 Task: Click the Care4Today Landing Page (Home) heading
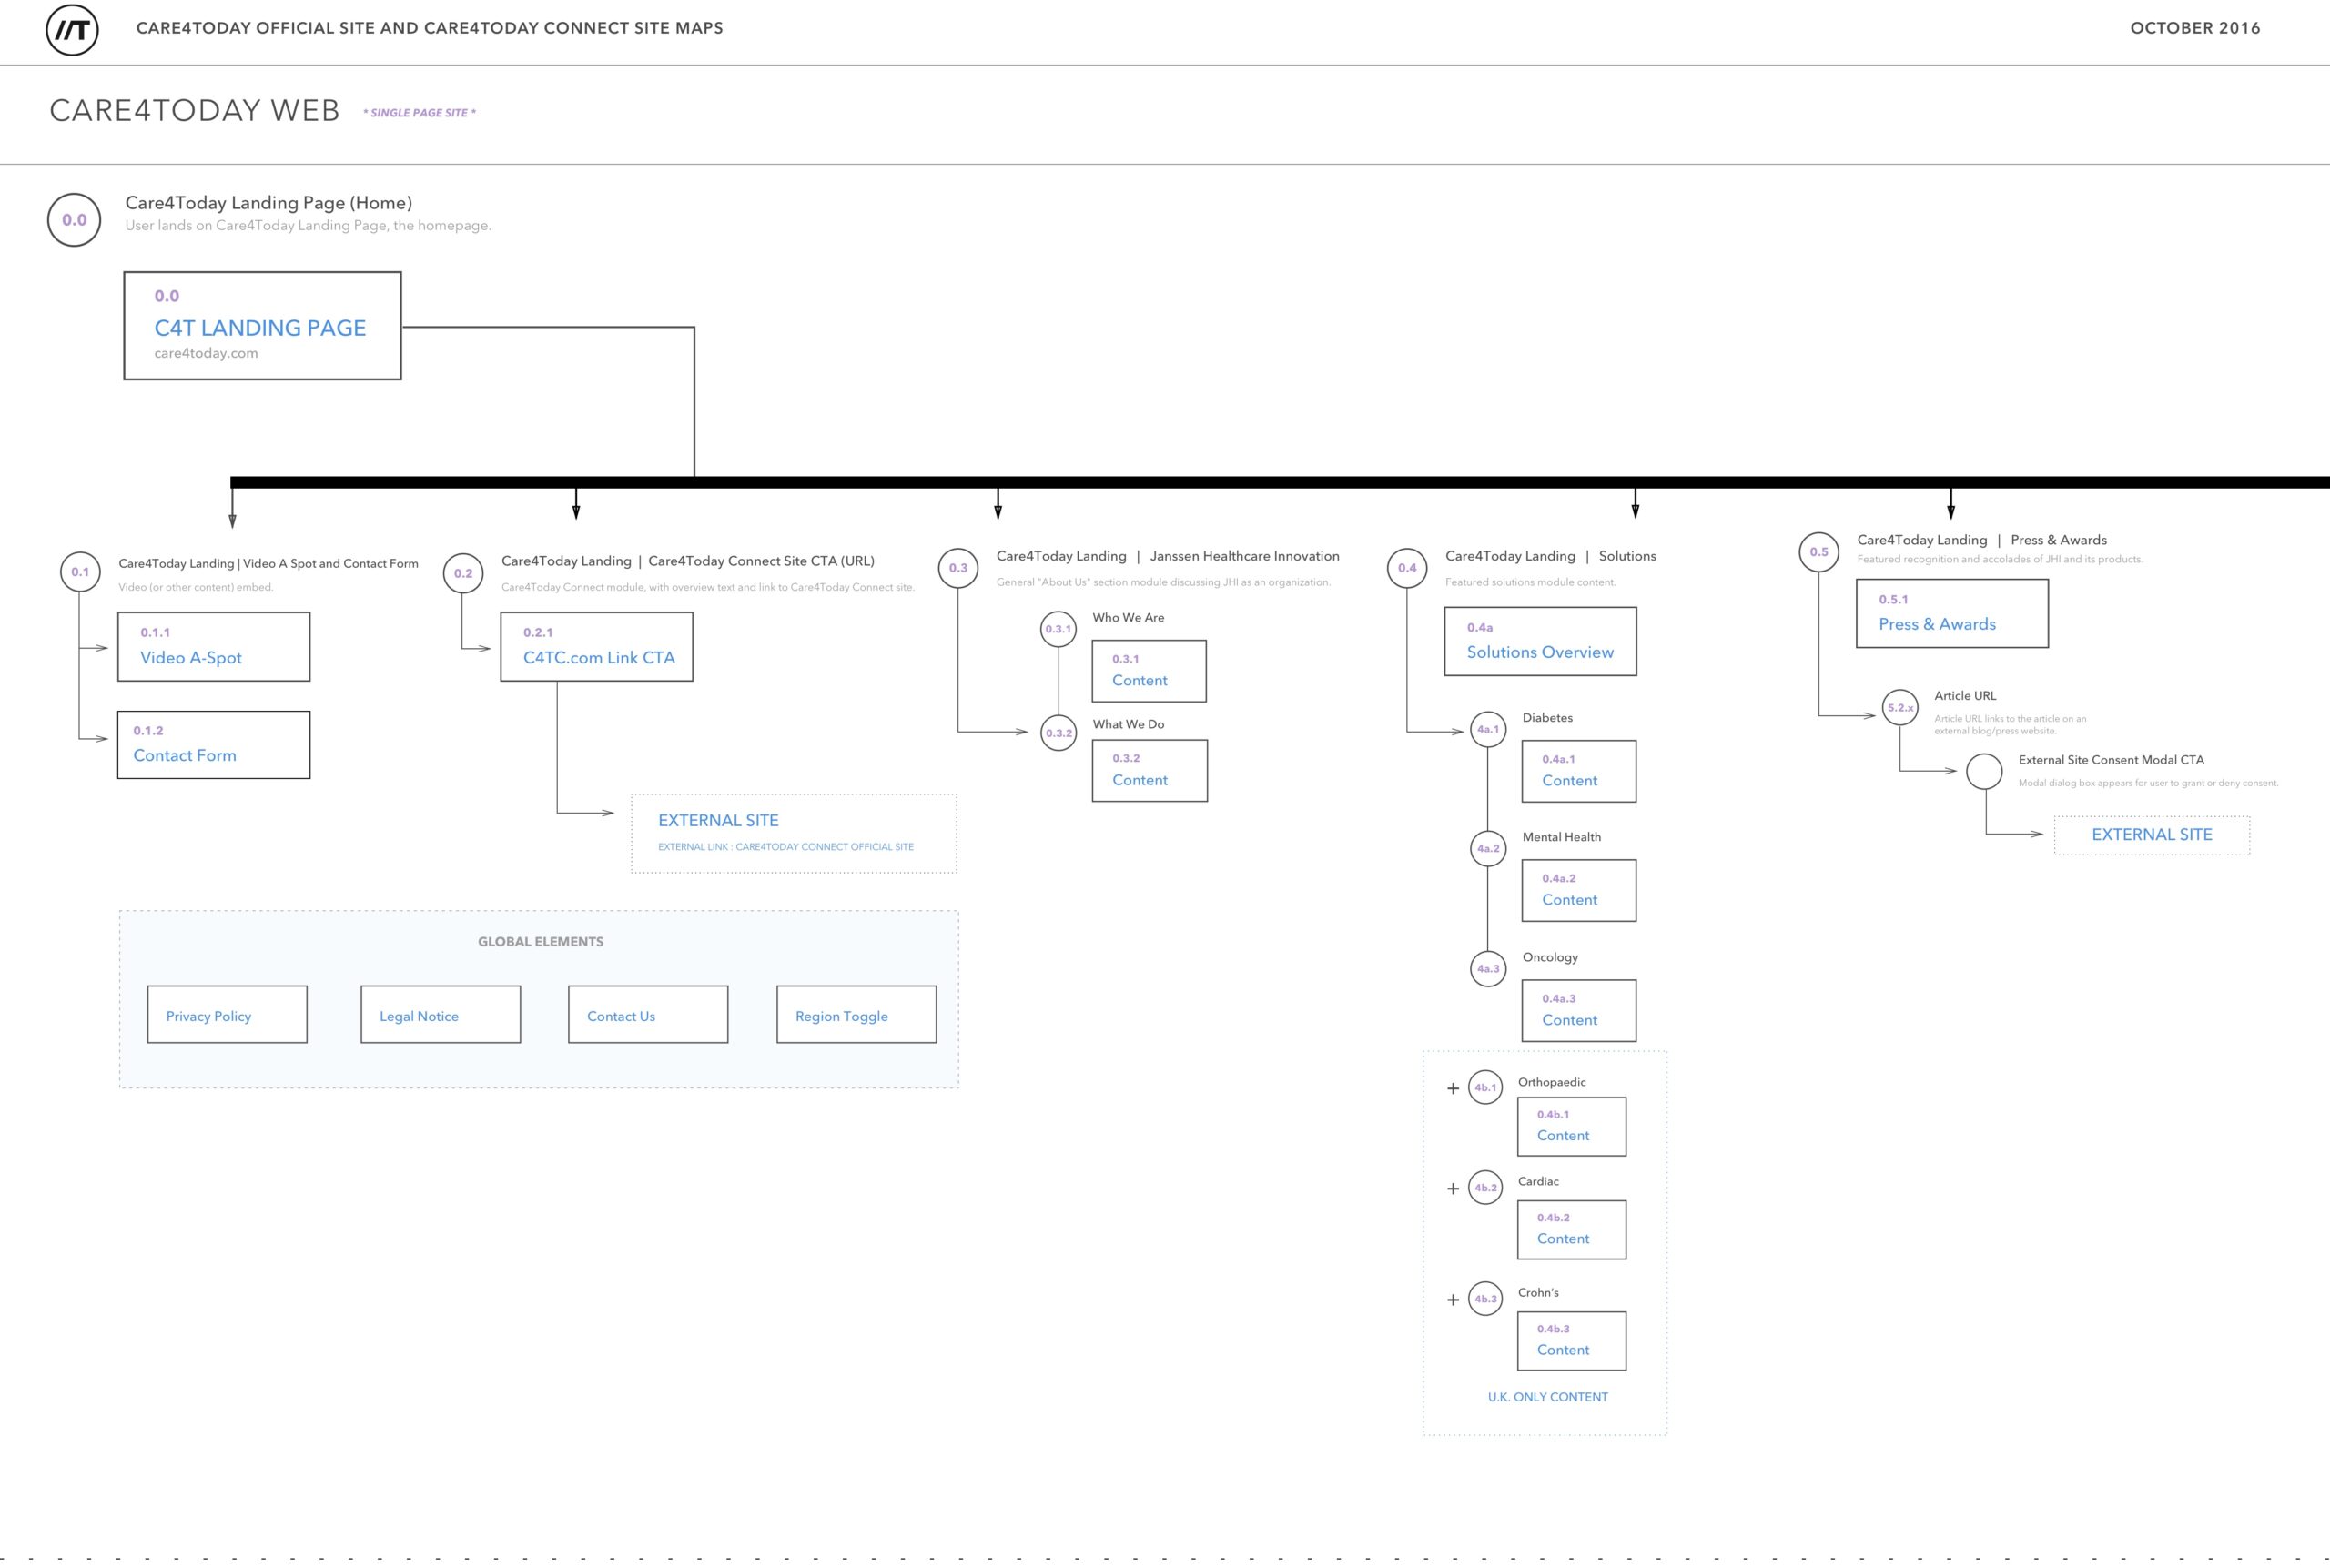coord(268,203)
